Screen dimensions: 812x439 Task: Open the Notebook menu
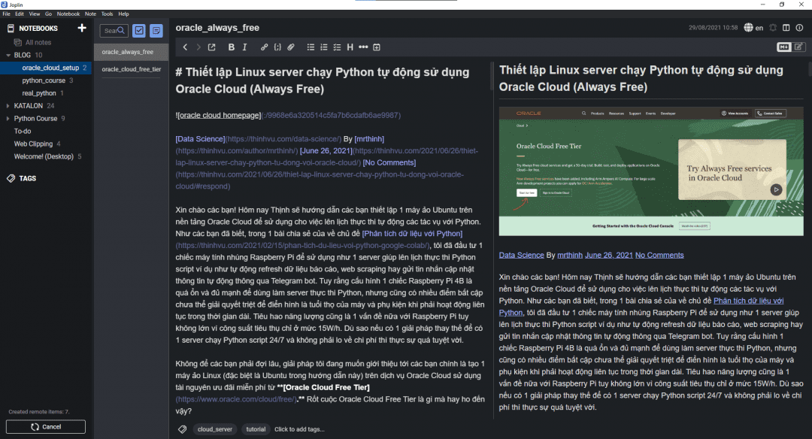click(68, 14)
